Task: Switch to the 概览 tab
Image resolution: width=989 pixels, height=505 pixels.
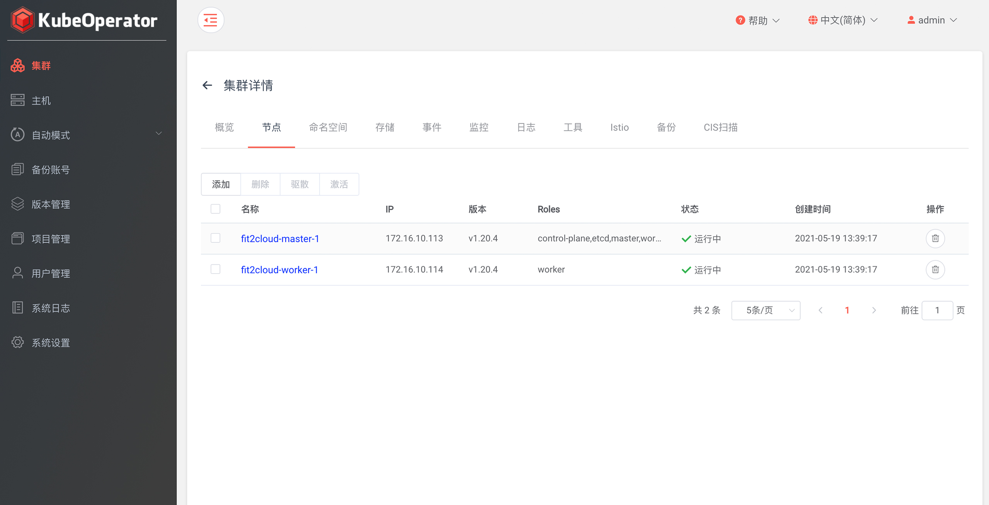Action: pyautogui.click(x=224, y=128)
